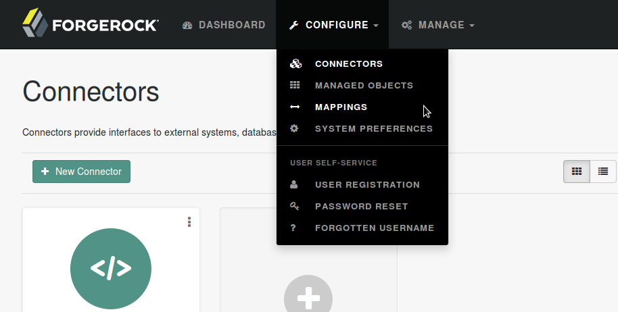This screenshot has height=312, width=618.
Task: Click the Connectors cubes icon
Action: pyautogui.click(x=295, y=63)
